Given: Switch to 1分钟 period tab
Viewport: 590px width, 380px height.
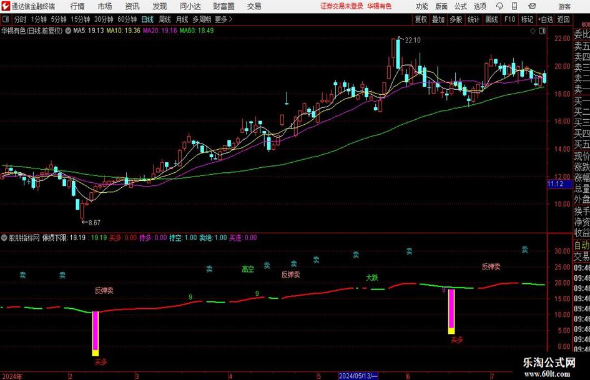Looking at the screenshot, I should (x=39, y=19).
